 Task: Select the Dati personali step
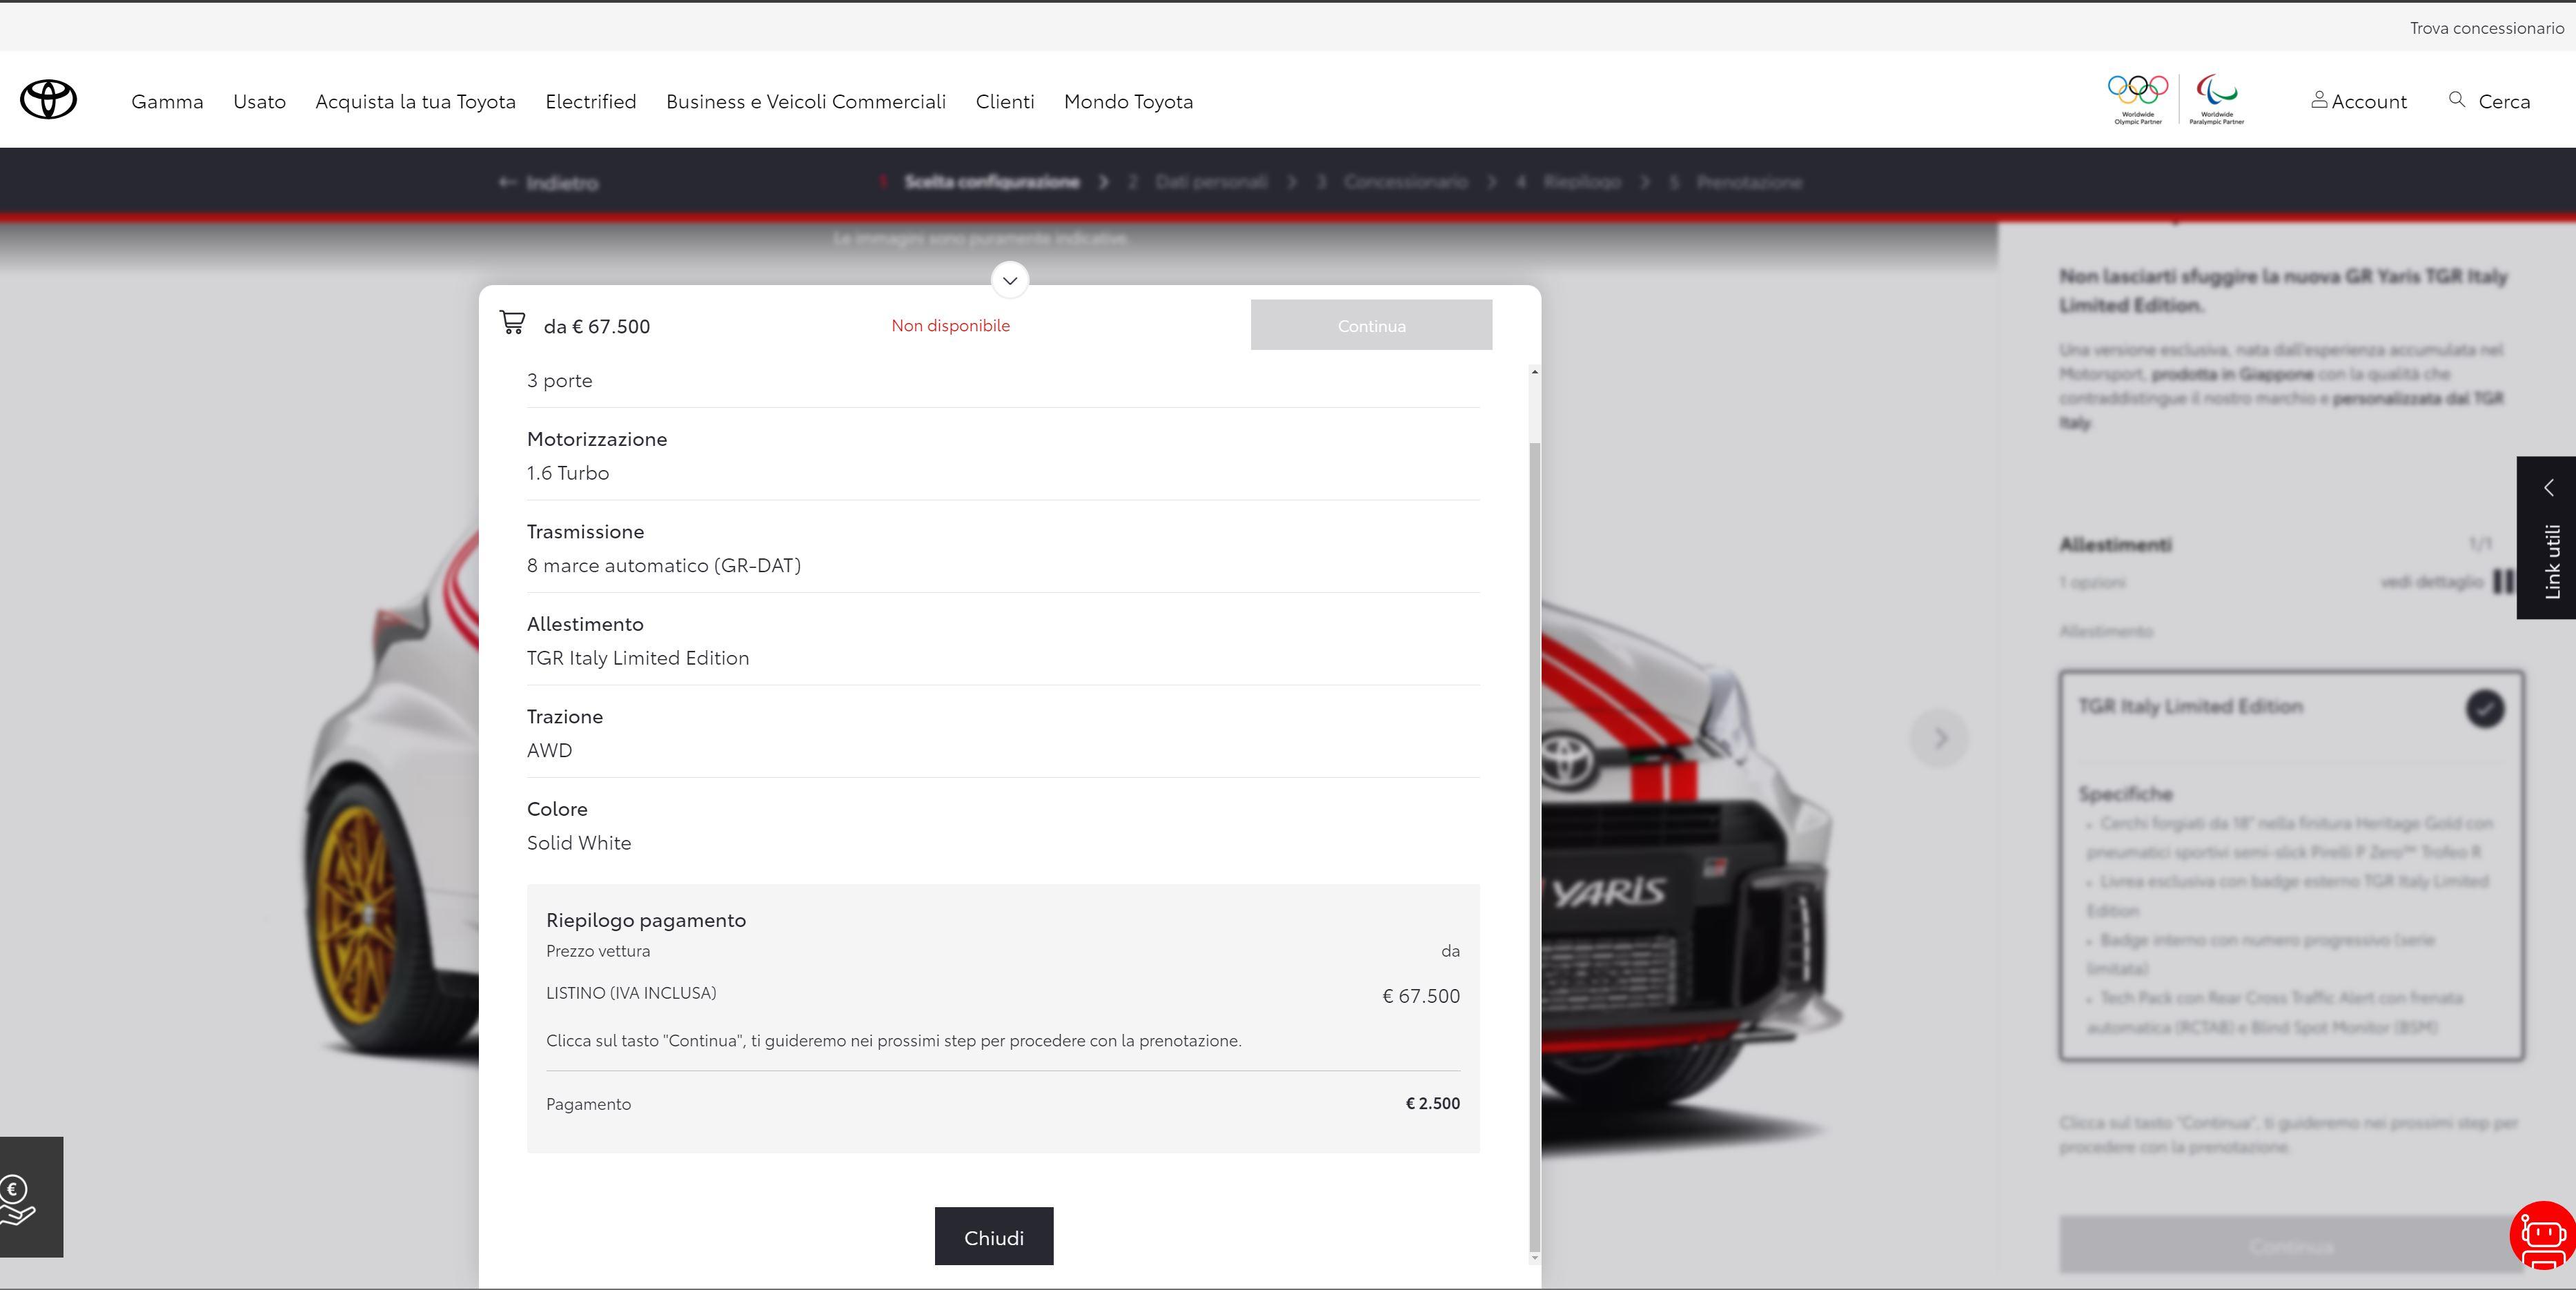click(1210, 182)
